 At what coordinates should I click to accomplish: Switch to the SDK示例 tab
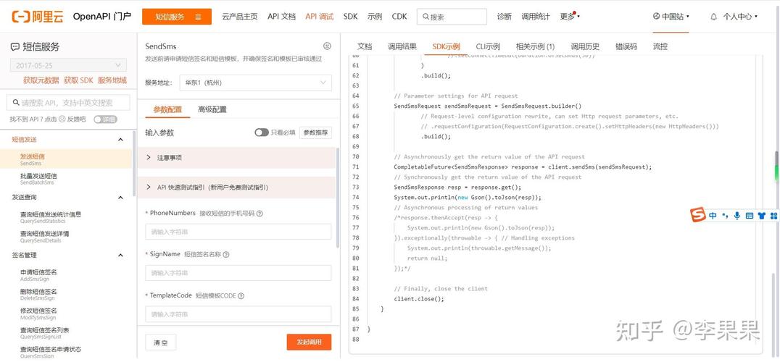pos(447,46)
